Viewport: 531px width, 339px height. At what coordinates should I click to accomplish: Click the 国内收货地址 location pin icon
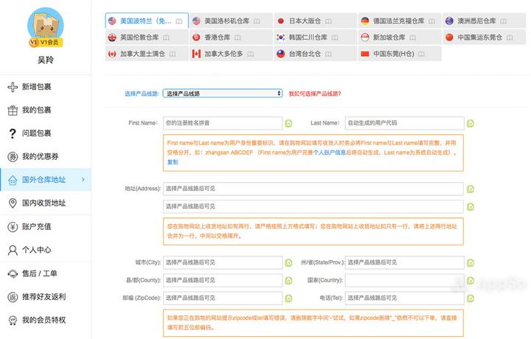pyautogui.click(x=13, y=203)
